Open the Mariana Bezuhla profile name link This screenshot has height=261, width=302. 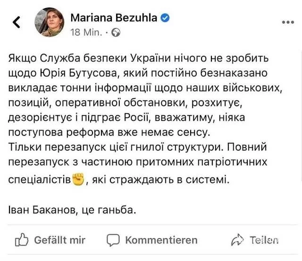tap(114, 17)
